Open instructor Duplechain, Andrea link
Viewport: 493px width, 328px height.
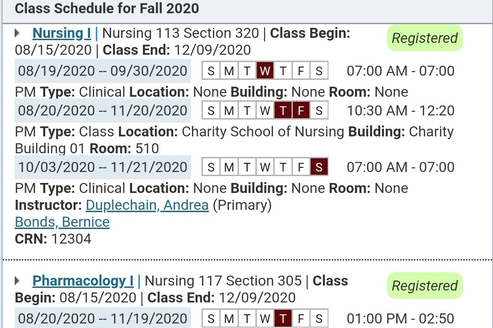coord(147,205)
